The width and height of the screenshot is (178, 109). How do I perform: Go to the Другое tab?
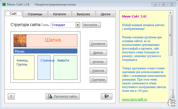(x=105, y=14)
